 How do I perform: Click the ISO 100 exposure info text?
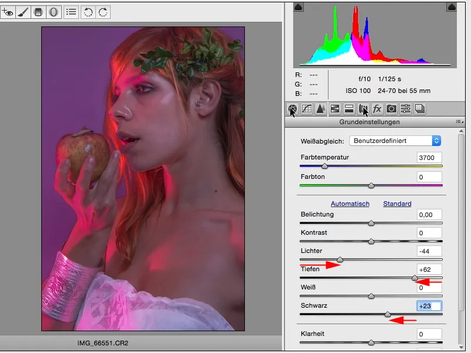point(358,91)
